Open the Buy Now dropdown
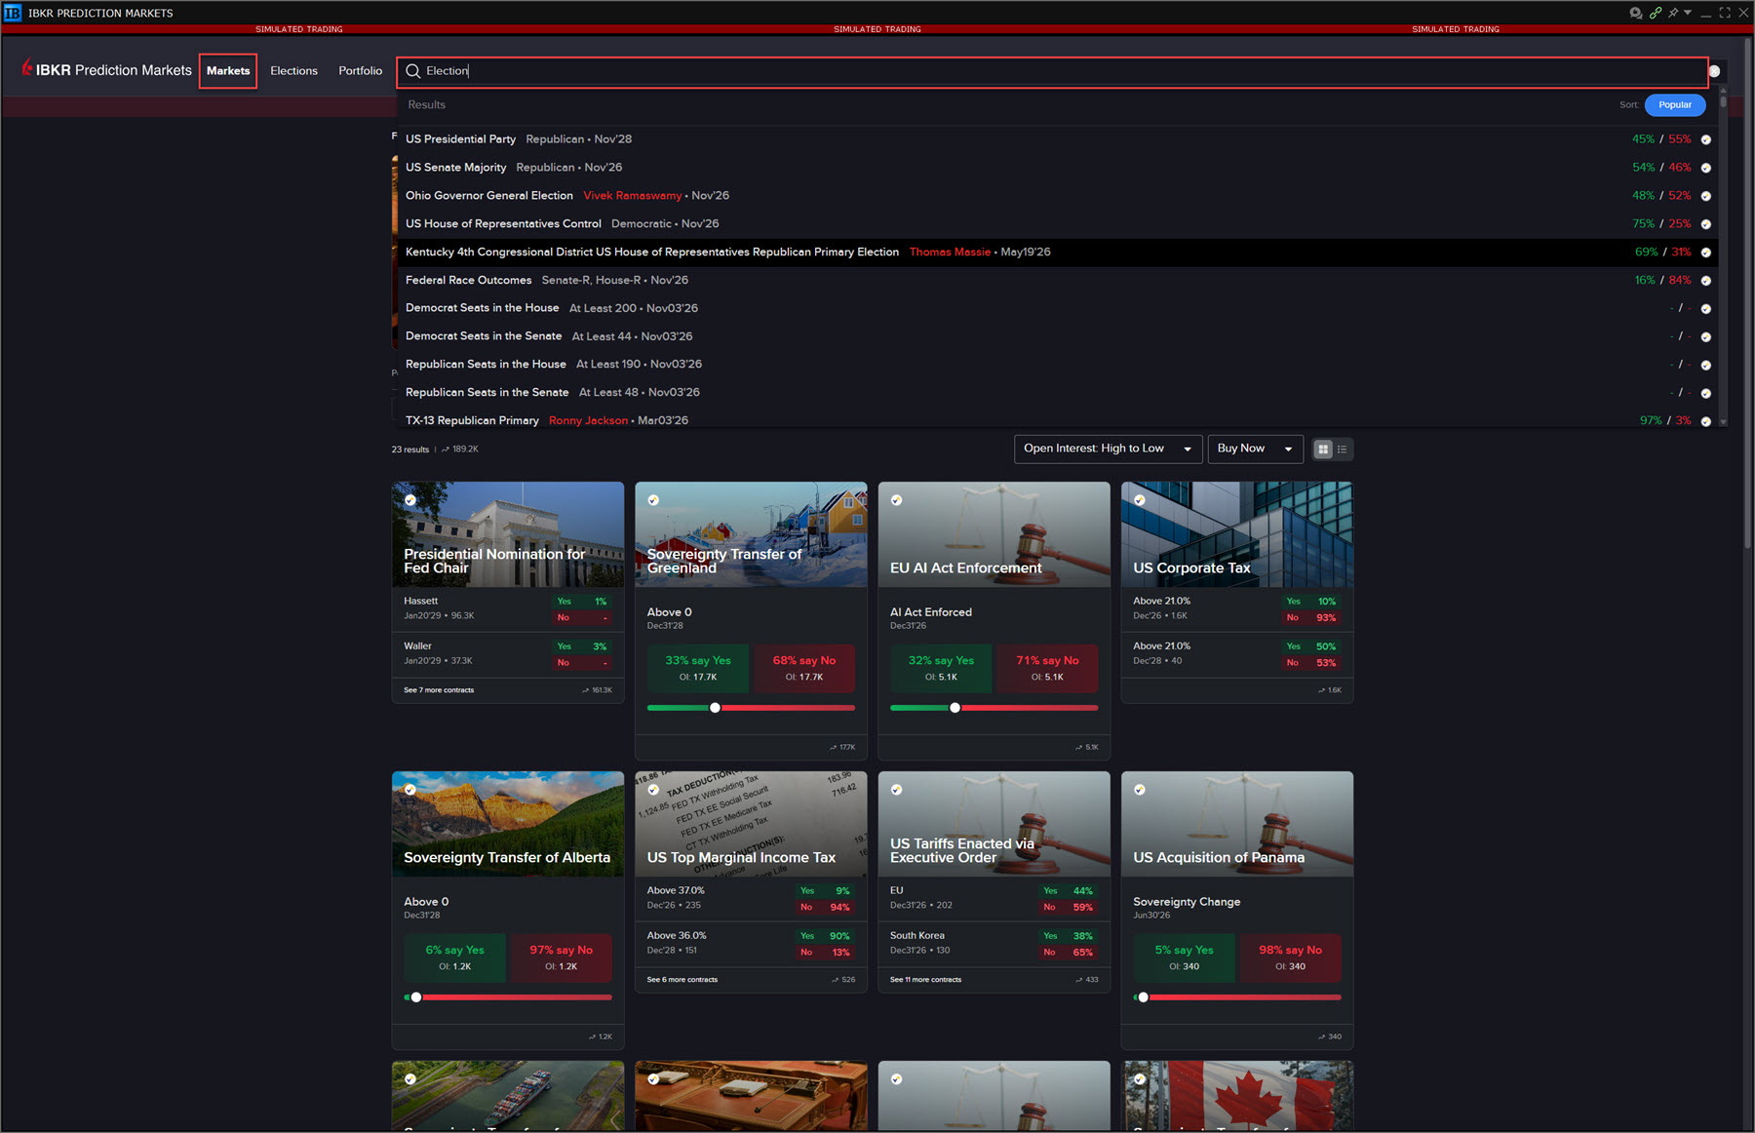The image size is (1755, 1133). [1255, 449]
